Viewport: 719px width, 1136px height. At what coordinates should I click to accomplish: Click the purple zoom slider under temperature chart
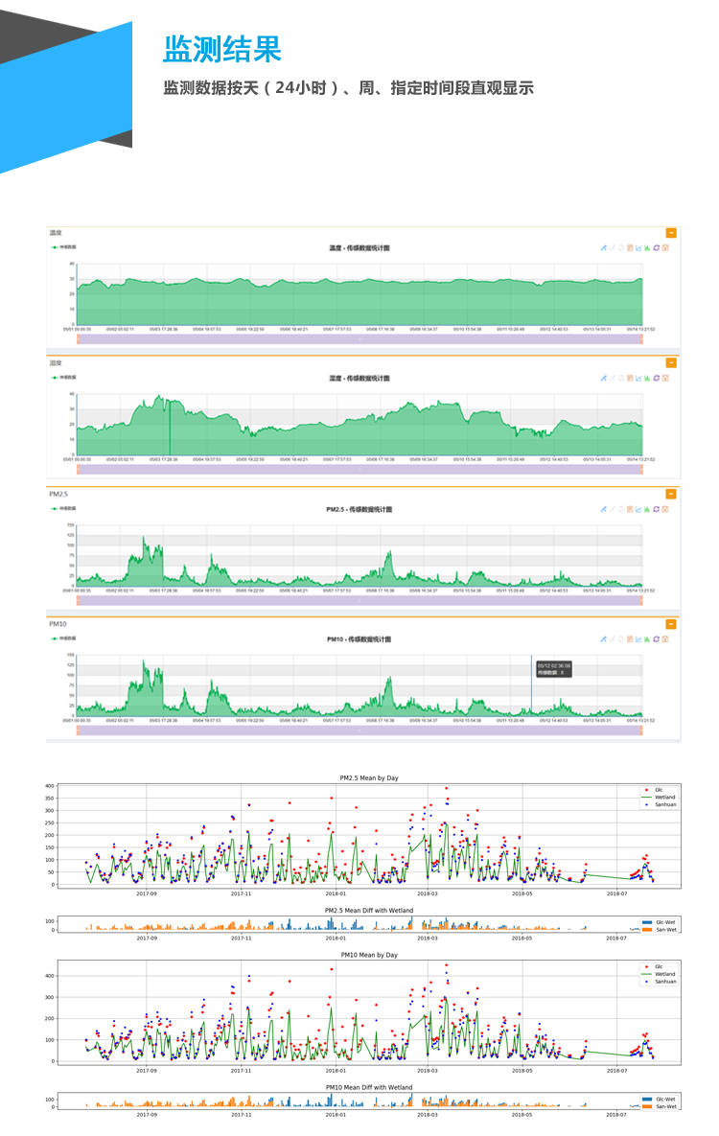point(359,338)
